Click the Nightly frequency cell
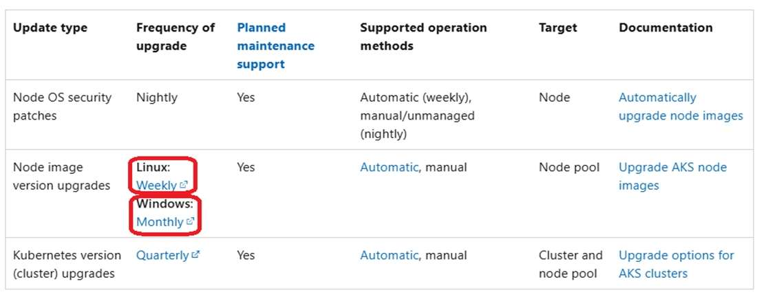 (156, 98)
